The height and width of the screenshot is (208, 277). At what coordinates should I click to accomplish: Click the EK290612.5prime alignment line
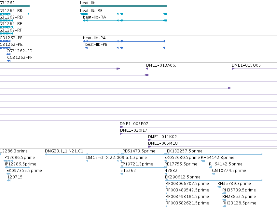pos(214,180)
